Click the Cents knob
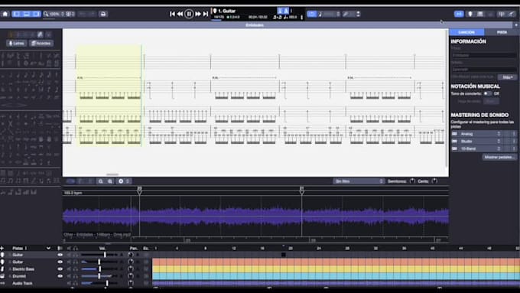 tap(434, 181)
